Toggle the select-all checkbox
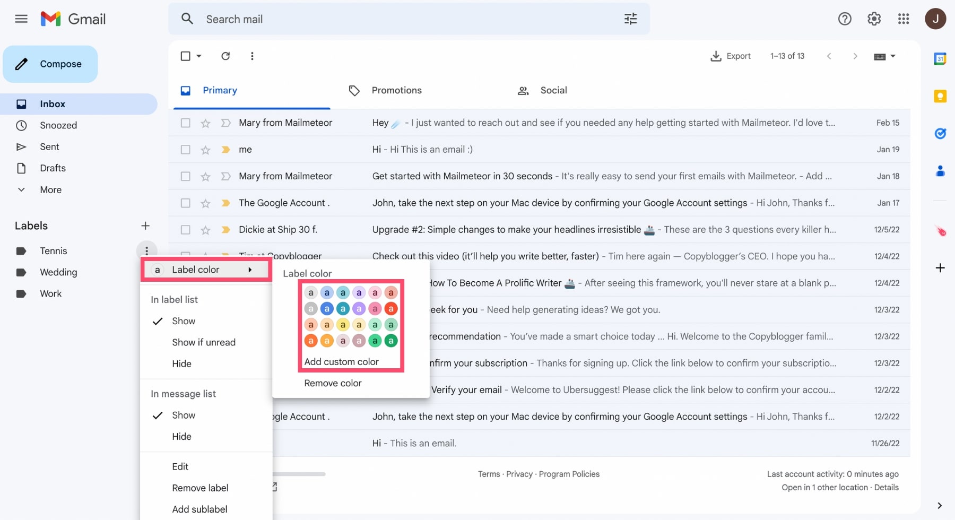 [x=185, y=56]
